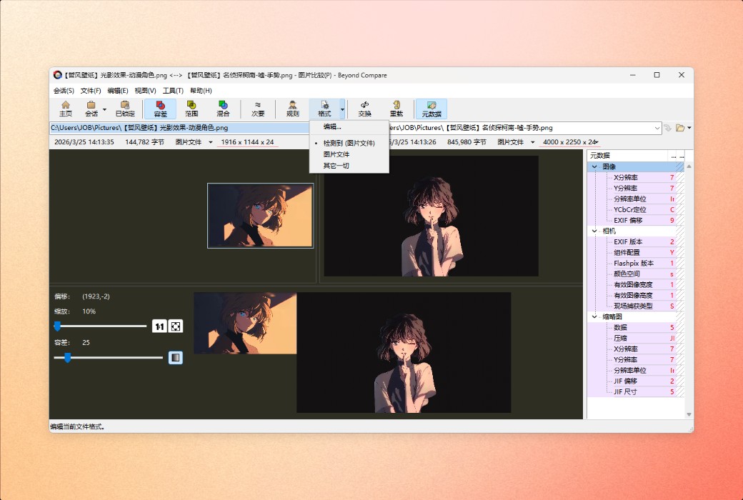The height and width of the screenshot is (500, 743).
Task: Click the right file path field
Action: (522, 128)
